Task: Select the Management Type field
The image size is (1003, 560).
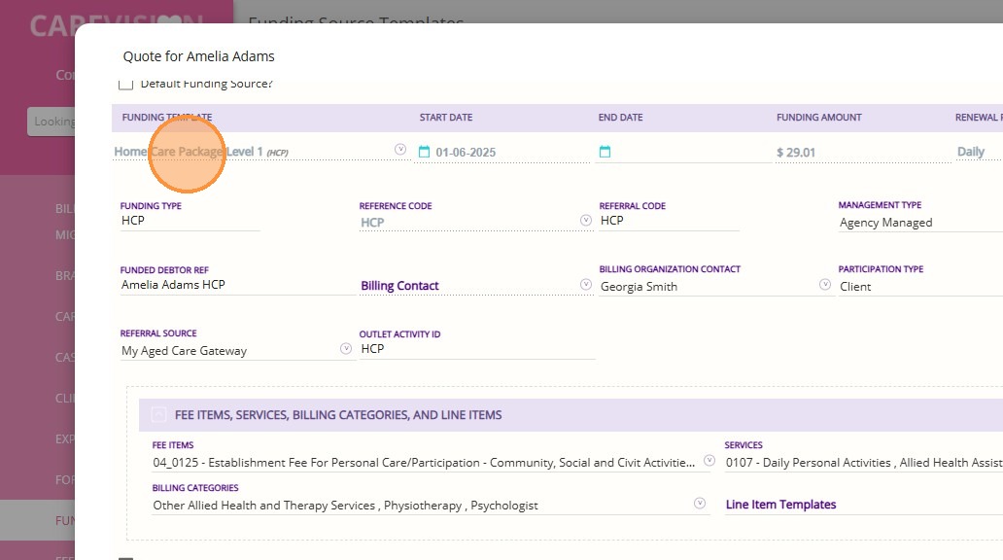Action: coord(918,223)
